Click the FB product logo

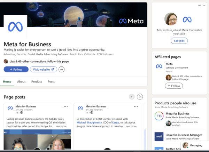coord(159,116)
